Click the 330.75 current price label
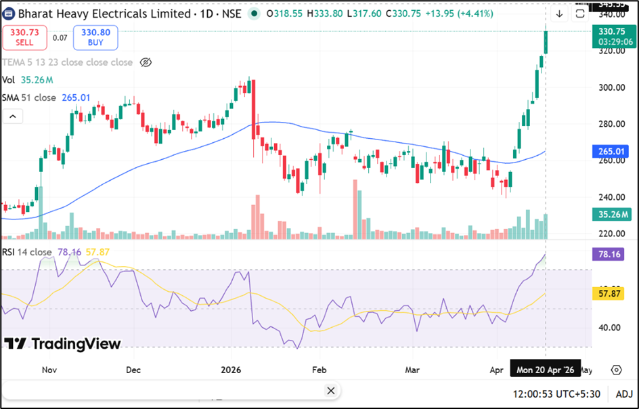The height and width of the screenshot is (409, 639). [x=611, y=31]
